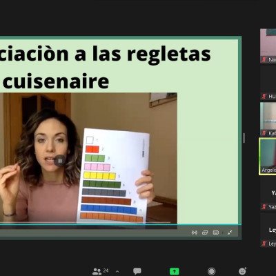Select the Ley participant tile
This screenshot has height=276, width=276.
click(268, 230)
